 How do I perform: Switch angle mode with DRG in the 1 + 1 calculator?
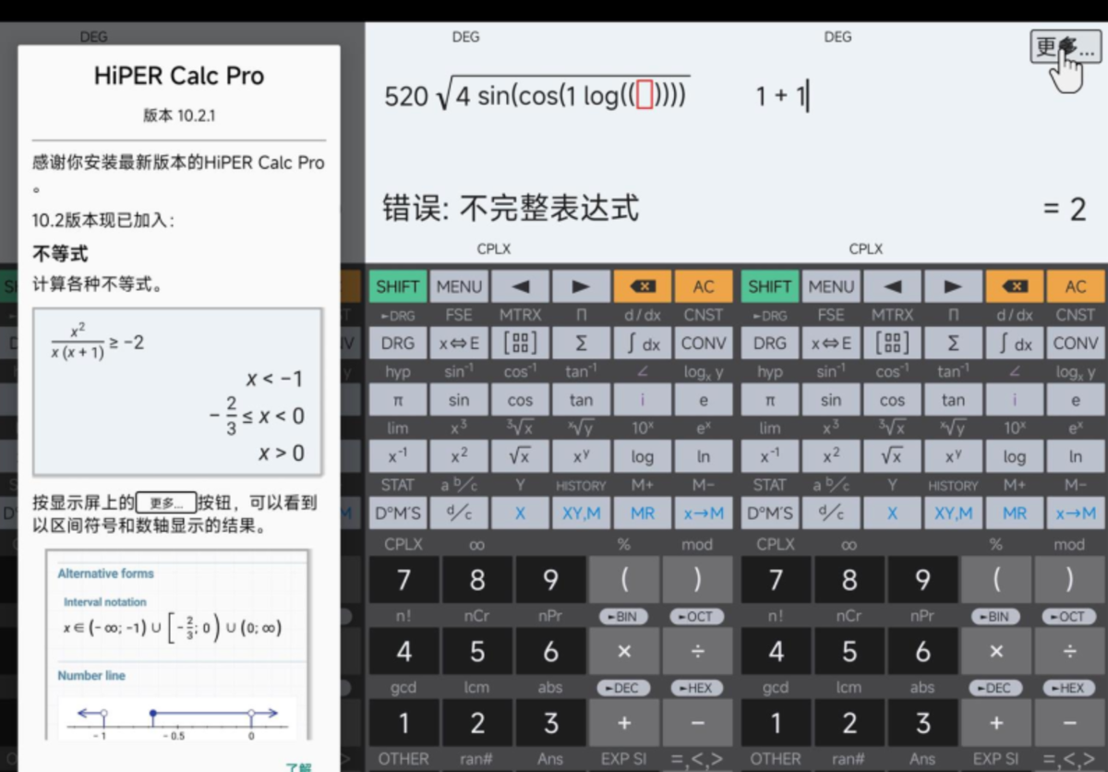click(770, 344)
